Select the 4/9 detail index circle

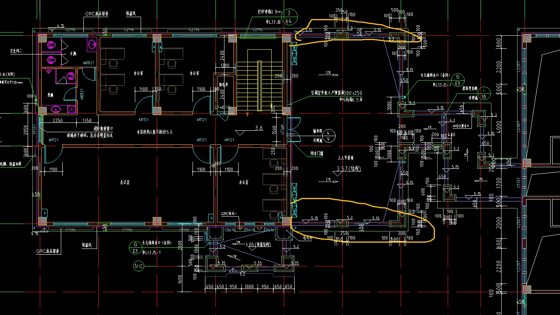coord(329,136)
